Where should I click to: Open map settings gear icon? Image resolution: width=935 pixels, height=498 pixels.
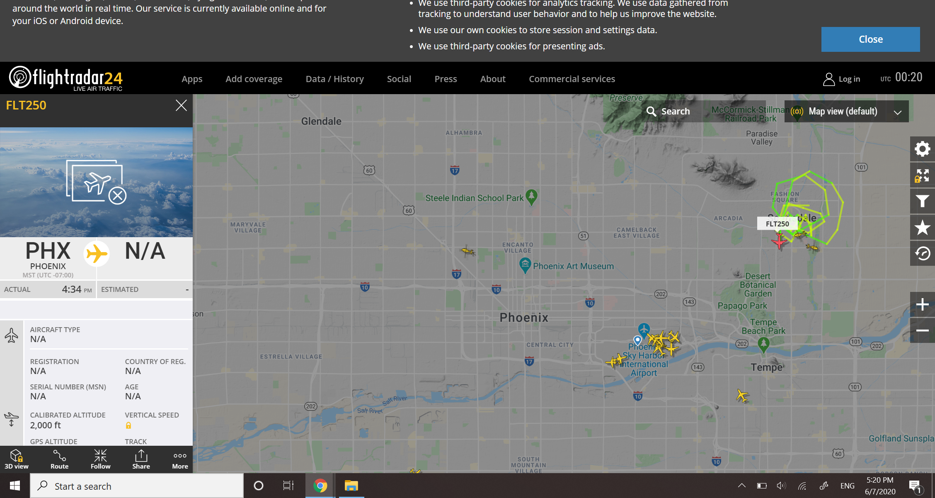[922, 149]
